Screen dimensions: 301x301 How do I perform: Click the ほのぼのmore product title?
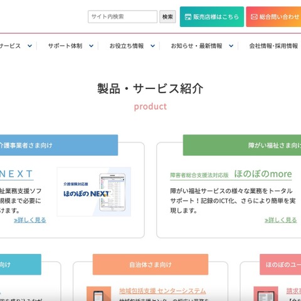pos(263,174)
